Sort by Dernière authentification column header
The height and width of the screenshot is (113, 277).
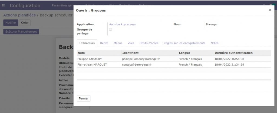point(242,53)
